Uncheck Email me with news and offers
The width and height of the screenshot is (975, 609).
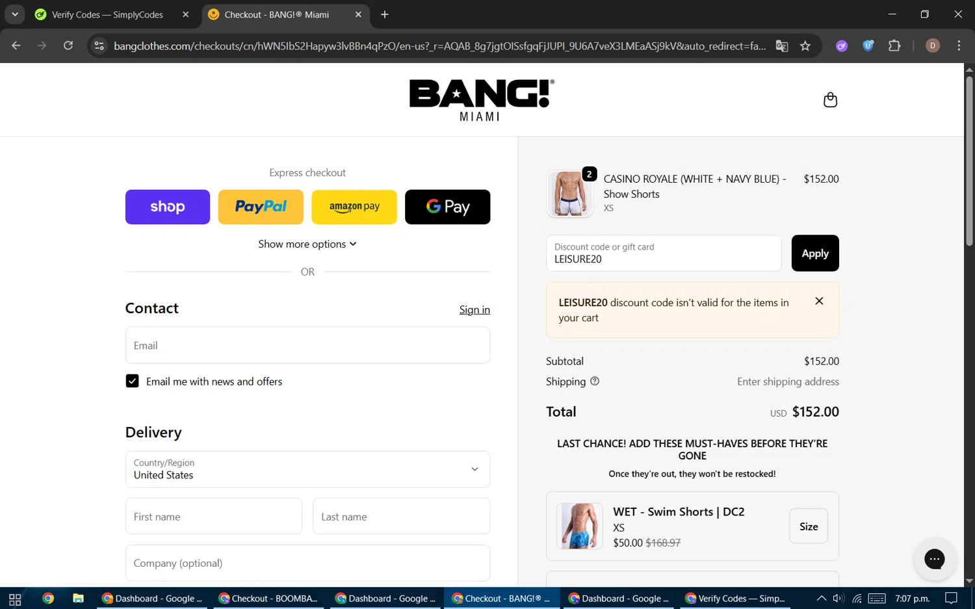click(x=132, y=381)
